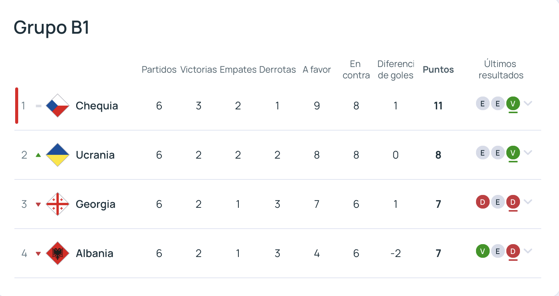Screen dimensions: 559x296
Task: Click the Partidos column header
Action: point(159,70)
